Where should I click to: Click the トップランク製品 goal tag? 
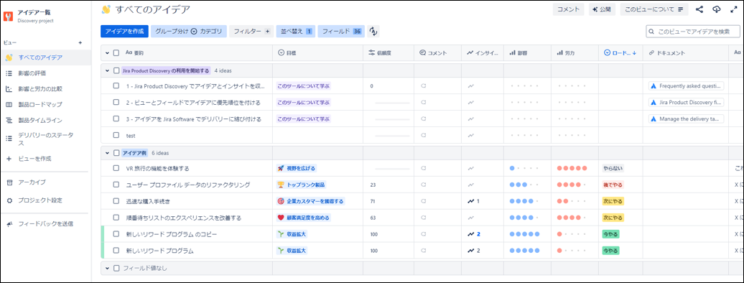point(302,185)
